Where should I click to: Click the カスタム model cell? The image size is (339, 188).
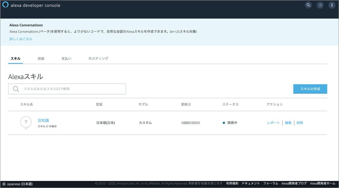click(x=145, y=123)
